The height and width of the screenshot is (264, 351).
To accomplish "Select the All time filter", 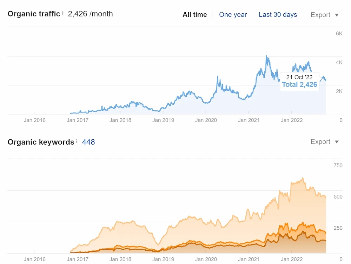I will [x=194, y=15].
